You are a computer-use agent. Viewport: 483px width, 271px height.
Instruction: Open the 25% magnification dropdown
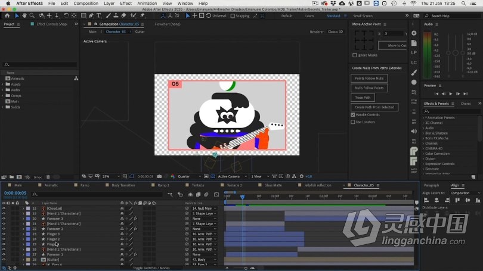111,176
